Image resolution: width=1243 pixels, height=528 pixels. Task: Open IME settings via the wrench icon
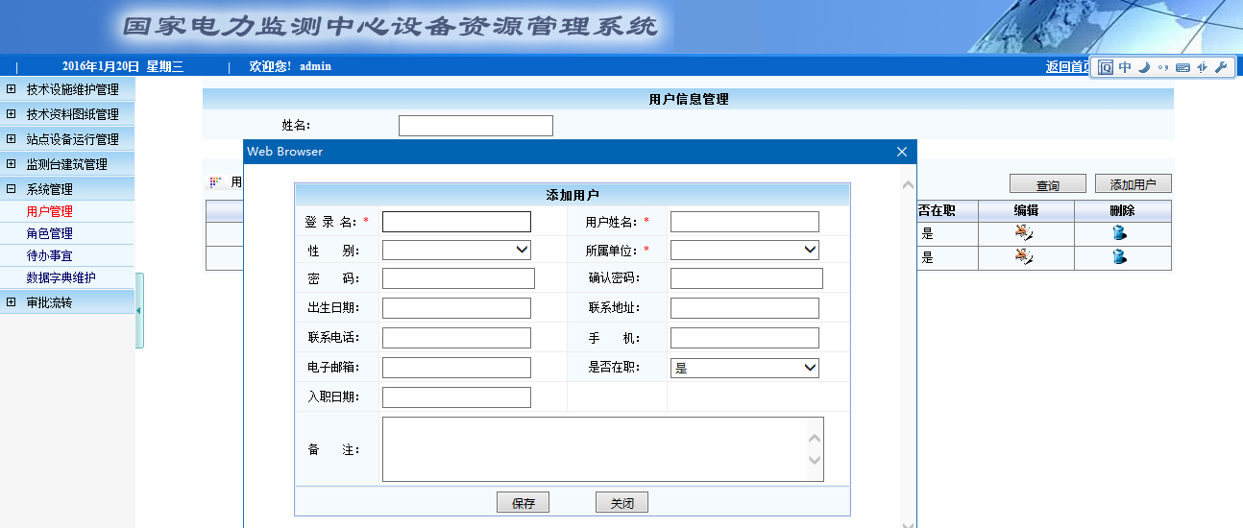(x=1221, y=67)
